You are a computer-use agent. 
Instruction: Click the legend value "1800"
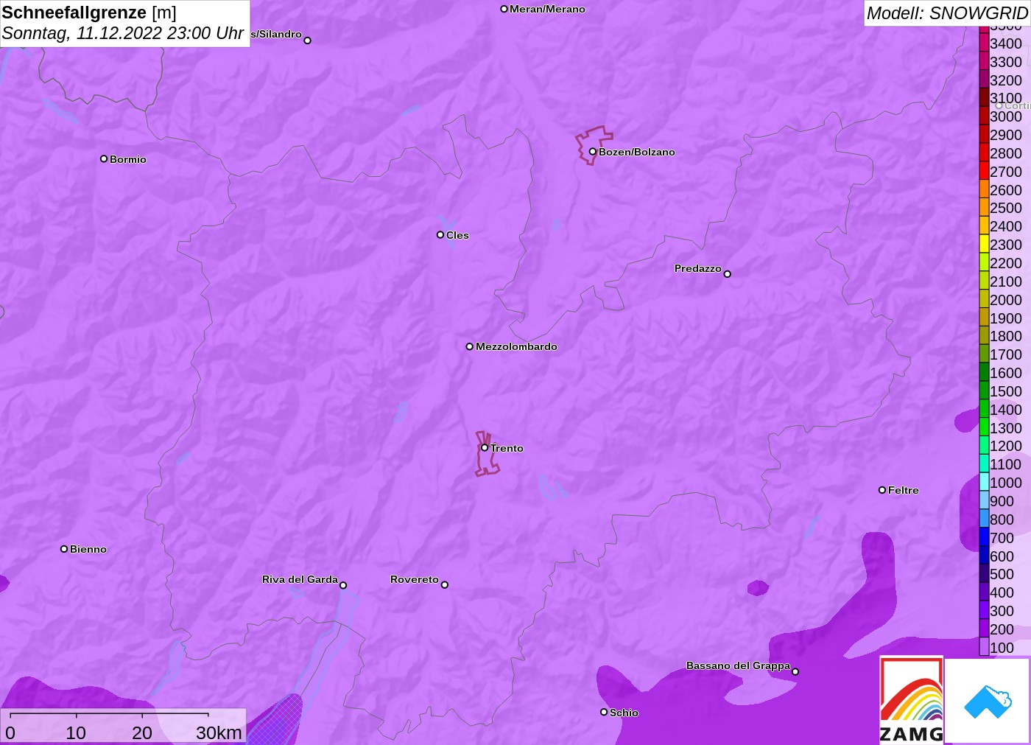1006,336
